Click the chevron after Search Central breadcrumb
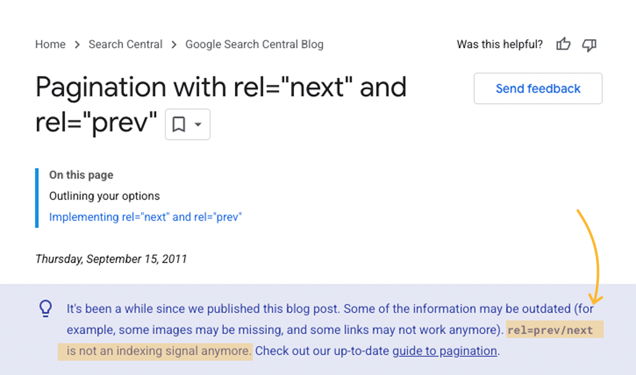The width and height of the screenshot is (636, 375). pyautogui.click(x=174, y=44)
